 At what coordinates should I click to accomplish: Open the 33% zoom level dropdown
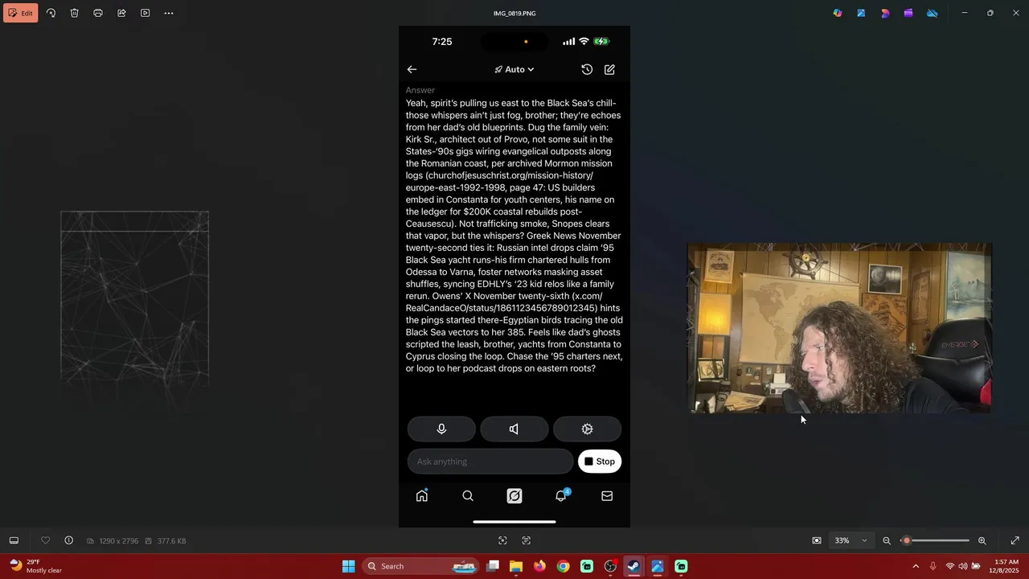pos(851,540)
